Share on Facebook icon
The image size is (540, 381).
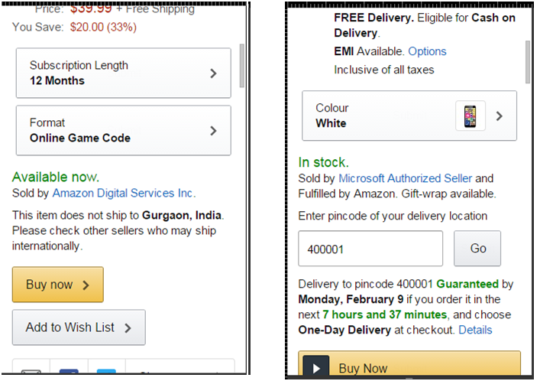[x=69, y=373]
